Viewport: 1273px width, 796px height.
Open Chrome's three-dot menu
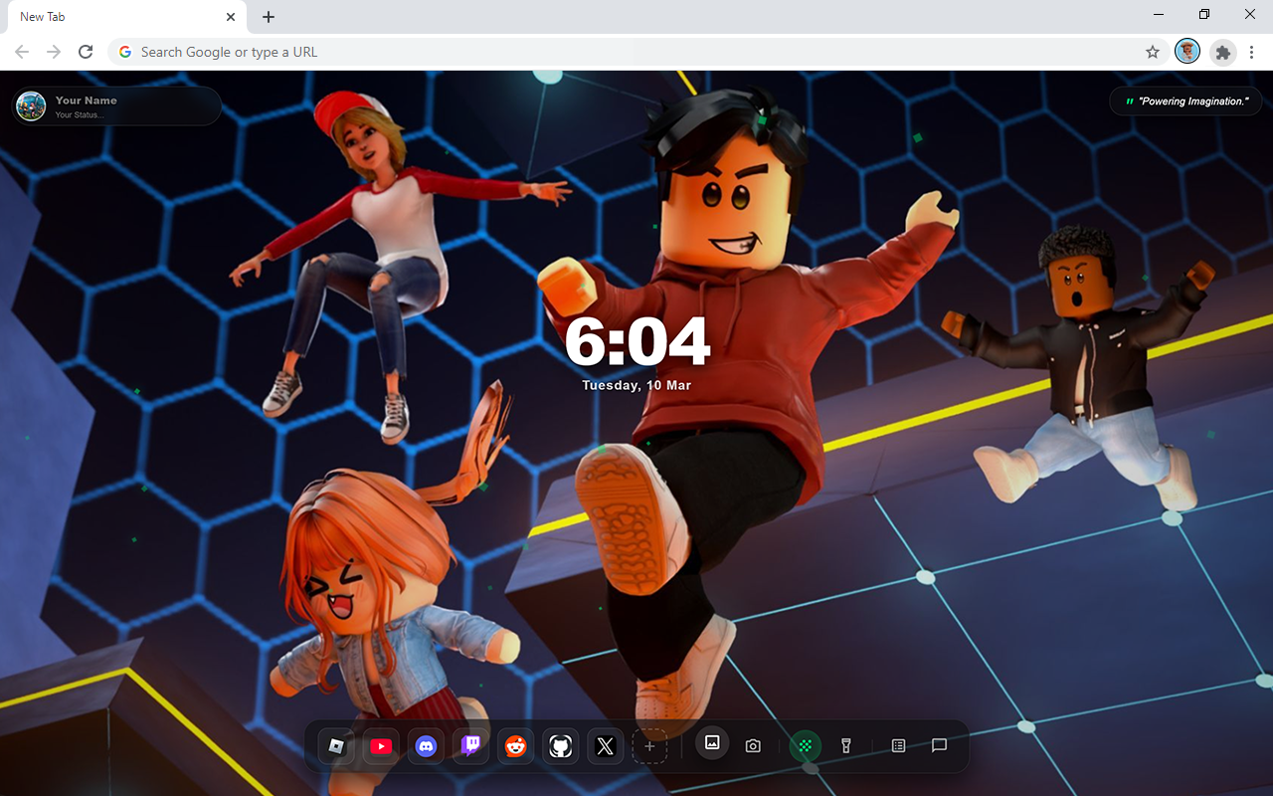1253,52
